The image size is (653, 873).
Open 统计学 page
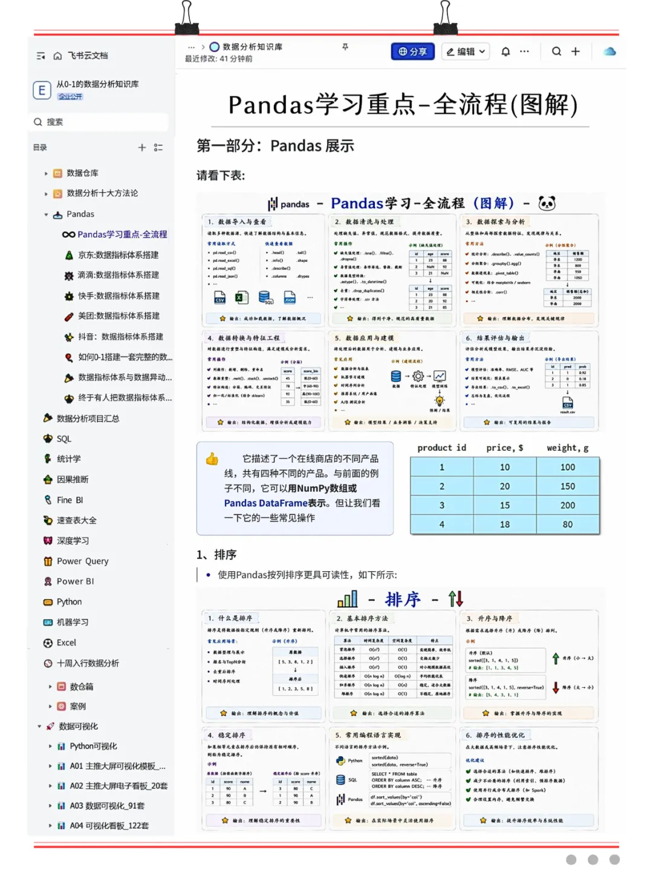tap(68, 459)
